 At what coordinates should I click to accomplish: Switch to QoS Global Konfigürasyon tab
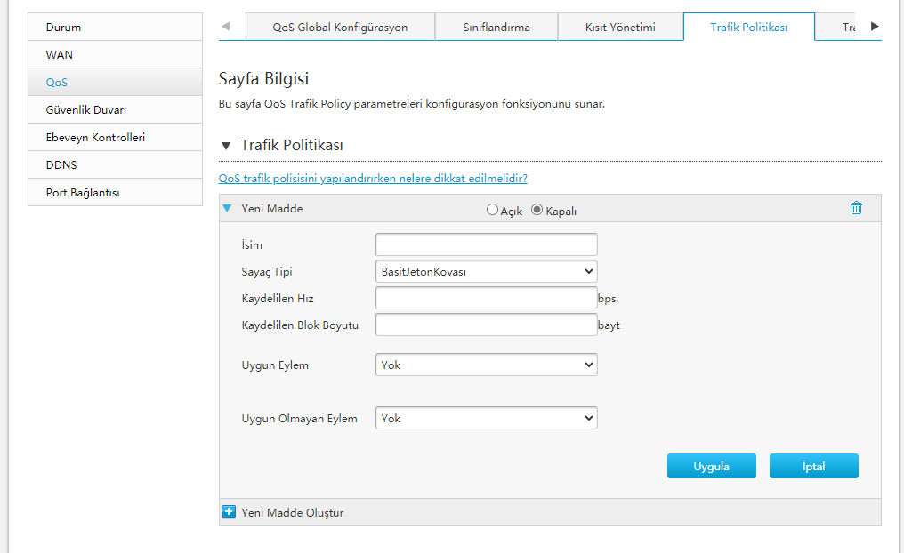(x=340, y=27)
